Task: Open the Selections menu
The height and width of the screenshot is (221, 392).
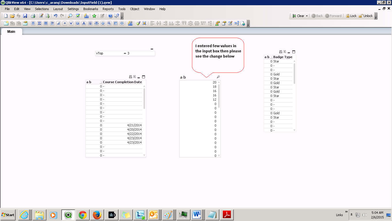Action: [42, 9]
